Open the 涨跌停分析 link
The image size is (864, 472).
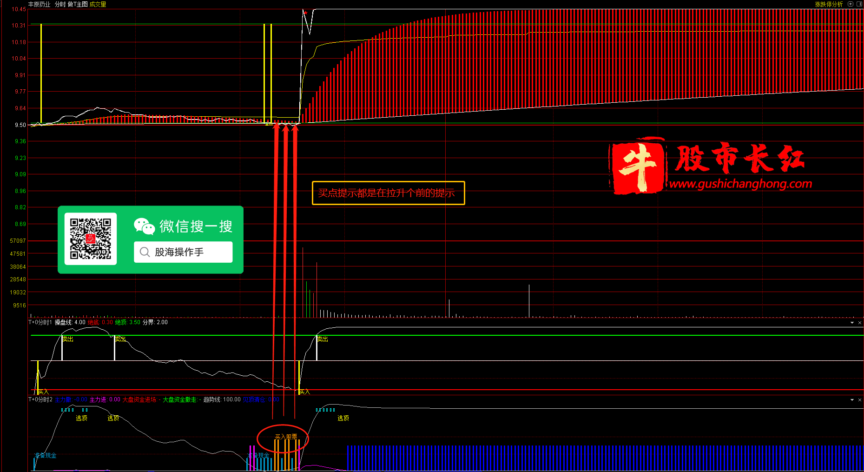click(829, 4)
